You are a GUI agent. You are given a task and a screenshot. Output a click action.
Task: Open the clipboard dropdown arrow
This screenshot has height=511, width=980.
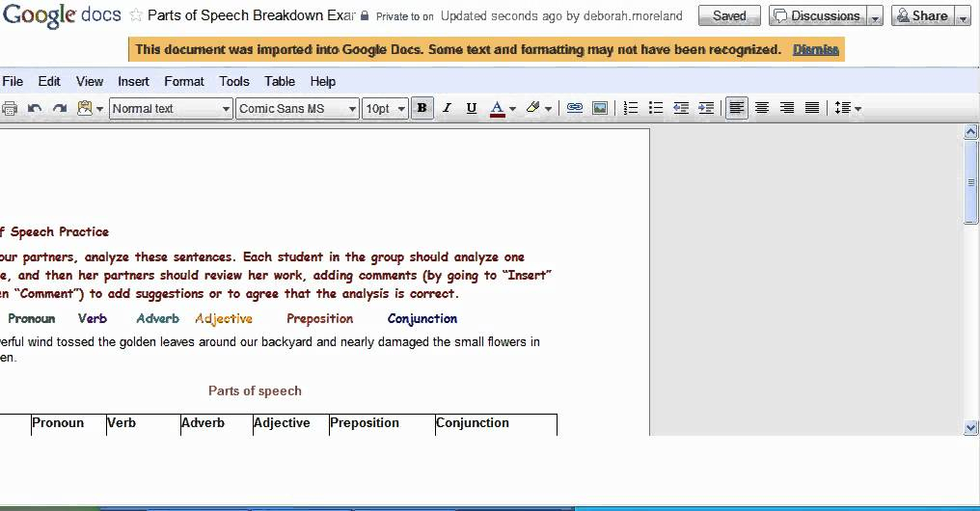click(x=99, y=109)
